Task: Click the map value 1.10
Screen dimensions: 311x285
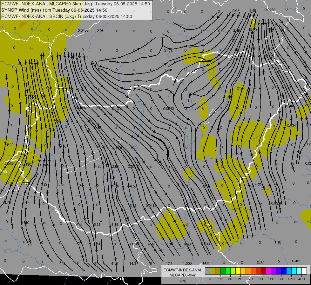Action: [278, 243]
